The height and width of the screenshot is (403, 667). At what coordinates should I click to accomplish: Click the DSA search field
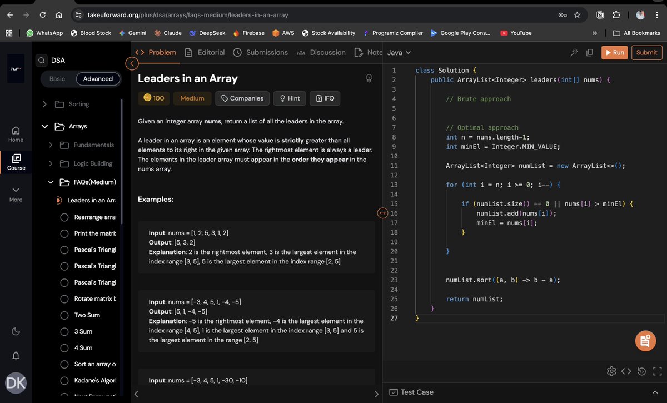point(78,61)
